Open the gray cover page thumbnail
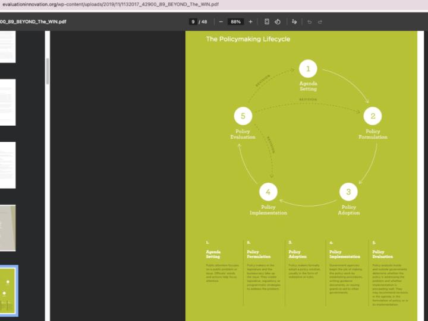 pyautogui.click(x=8, y=228)
